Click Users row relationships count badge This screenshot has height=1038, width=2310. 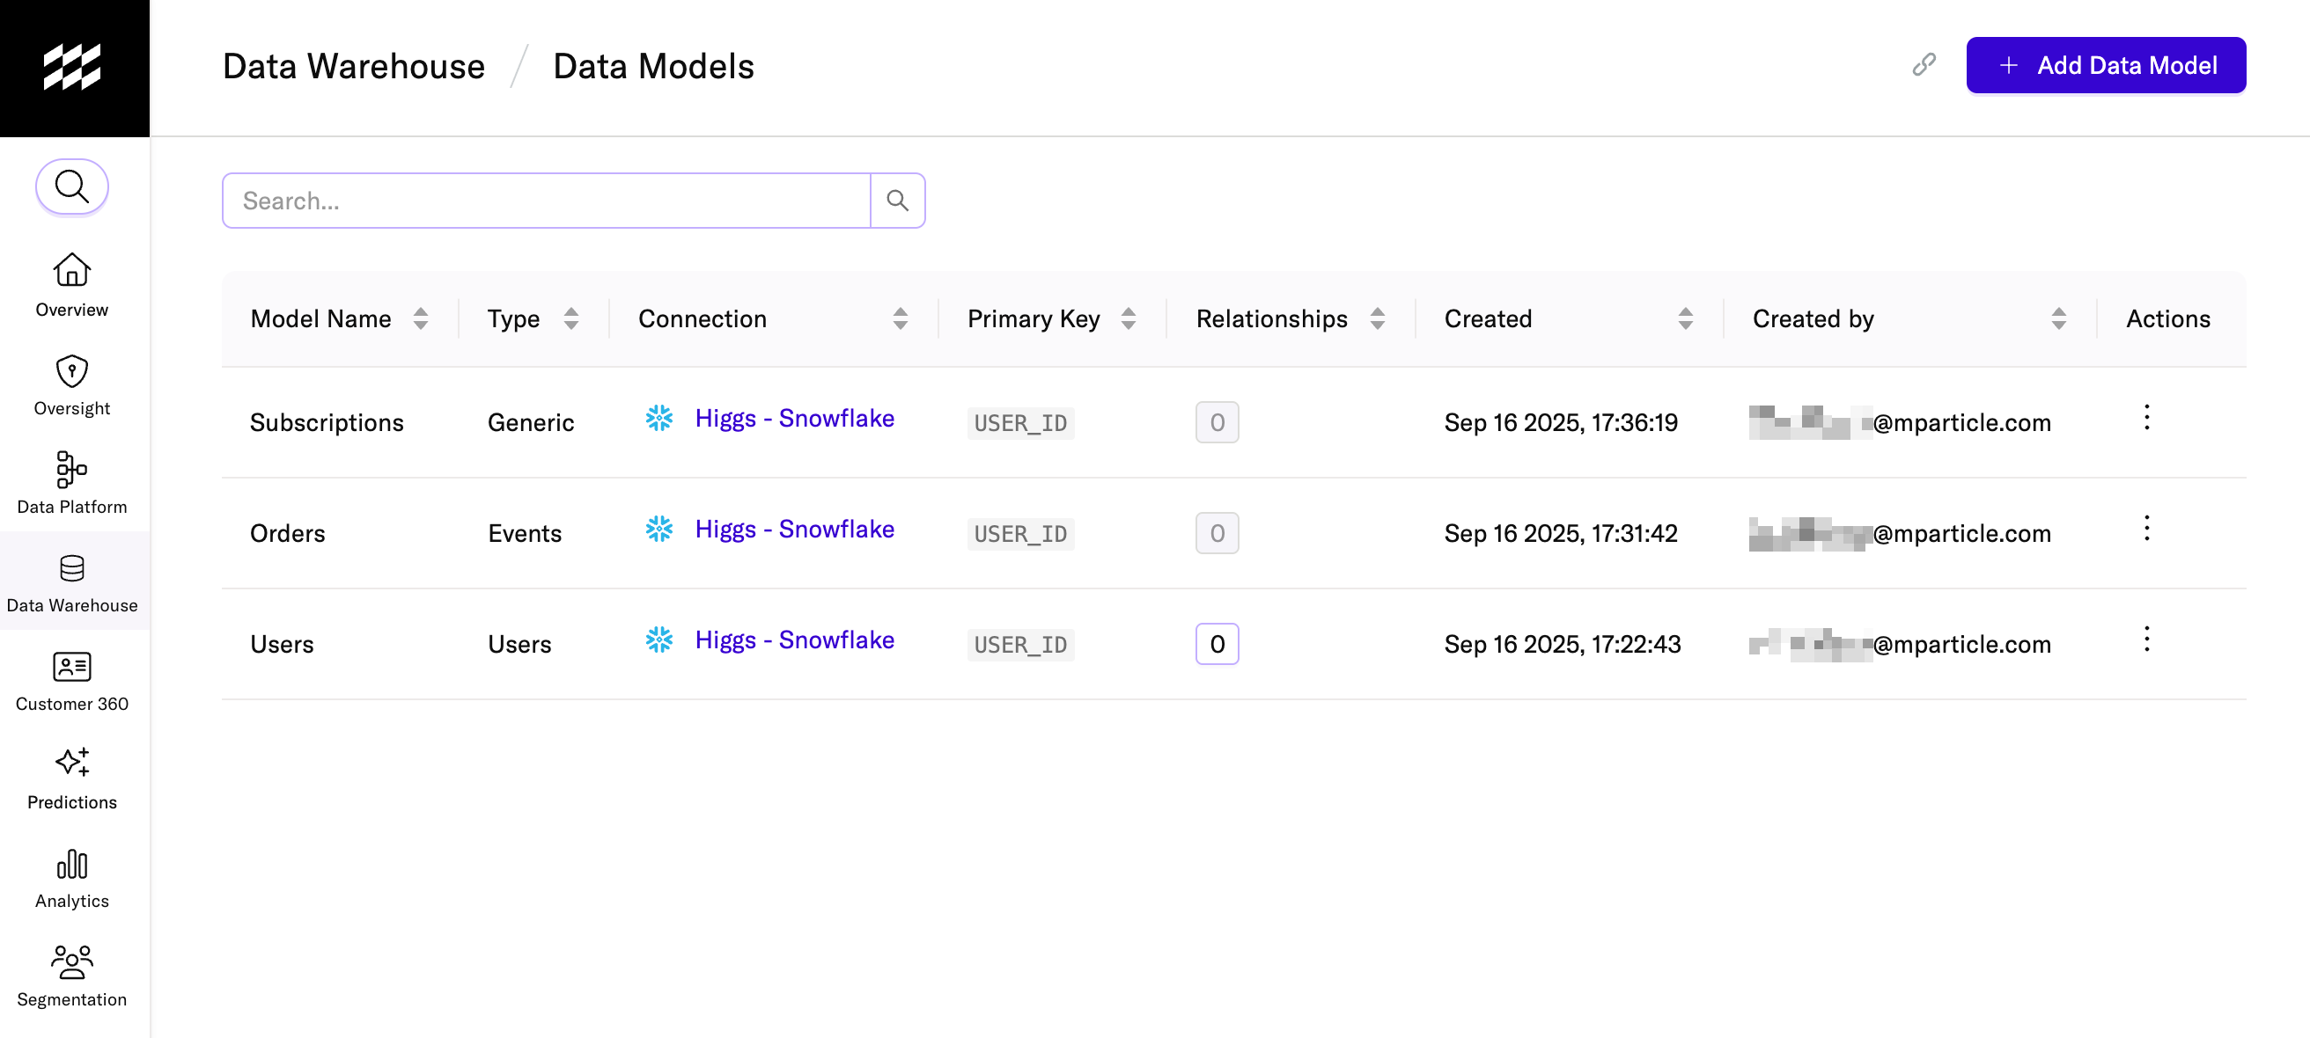coord(1216,644)
